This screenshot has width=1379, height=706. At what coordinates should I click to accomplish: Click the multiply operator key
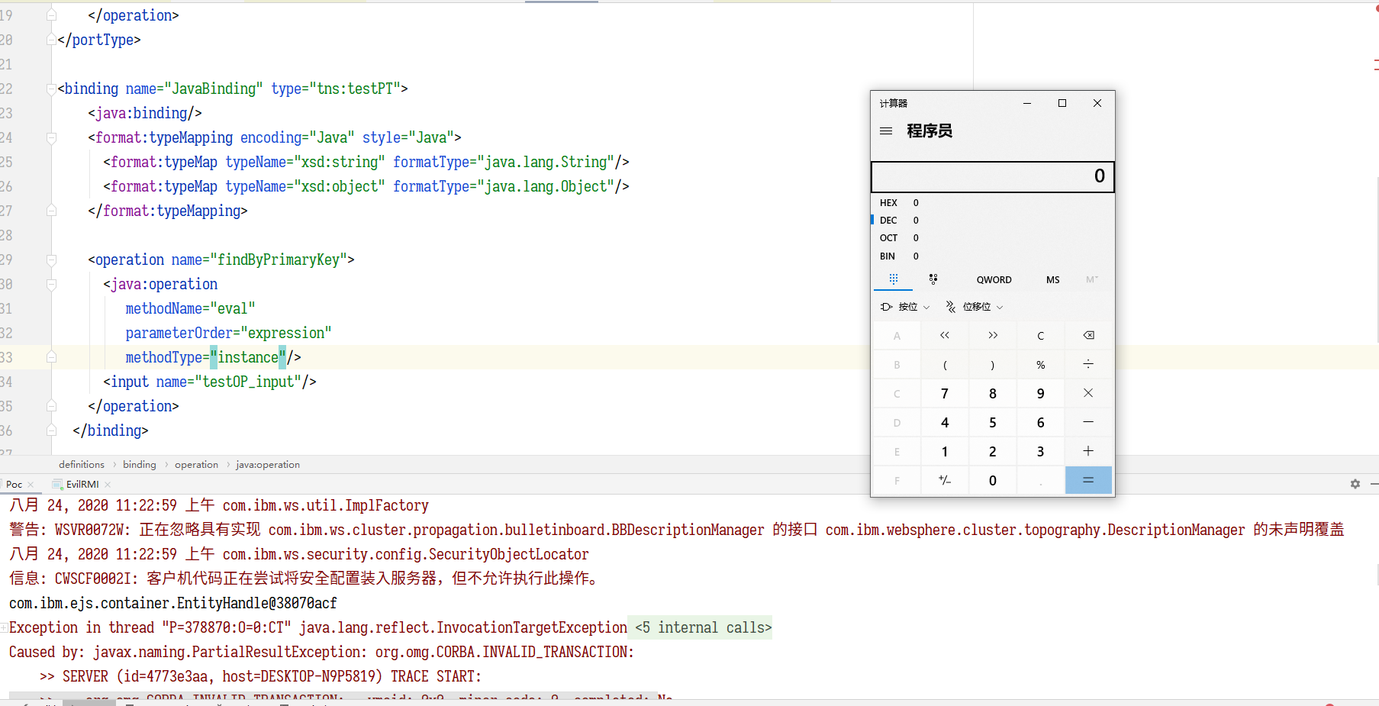tap(1088, 393)
